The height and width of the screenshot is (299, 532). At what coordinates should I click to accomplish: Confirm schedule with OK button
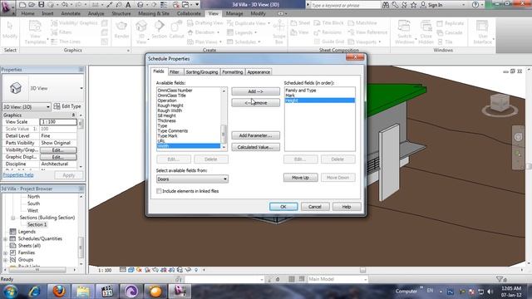(283, 207)
